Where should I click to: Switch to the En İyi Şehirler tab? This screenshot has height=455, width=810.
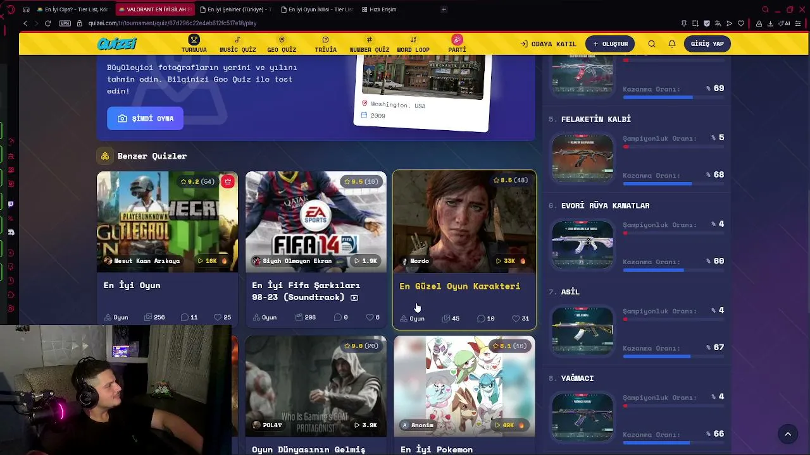(234, 9)
